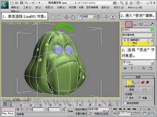Click the 粘贴 named selection button
This screenshot has width=157, height=117.
pos(145,90)
